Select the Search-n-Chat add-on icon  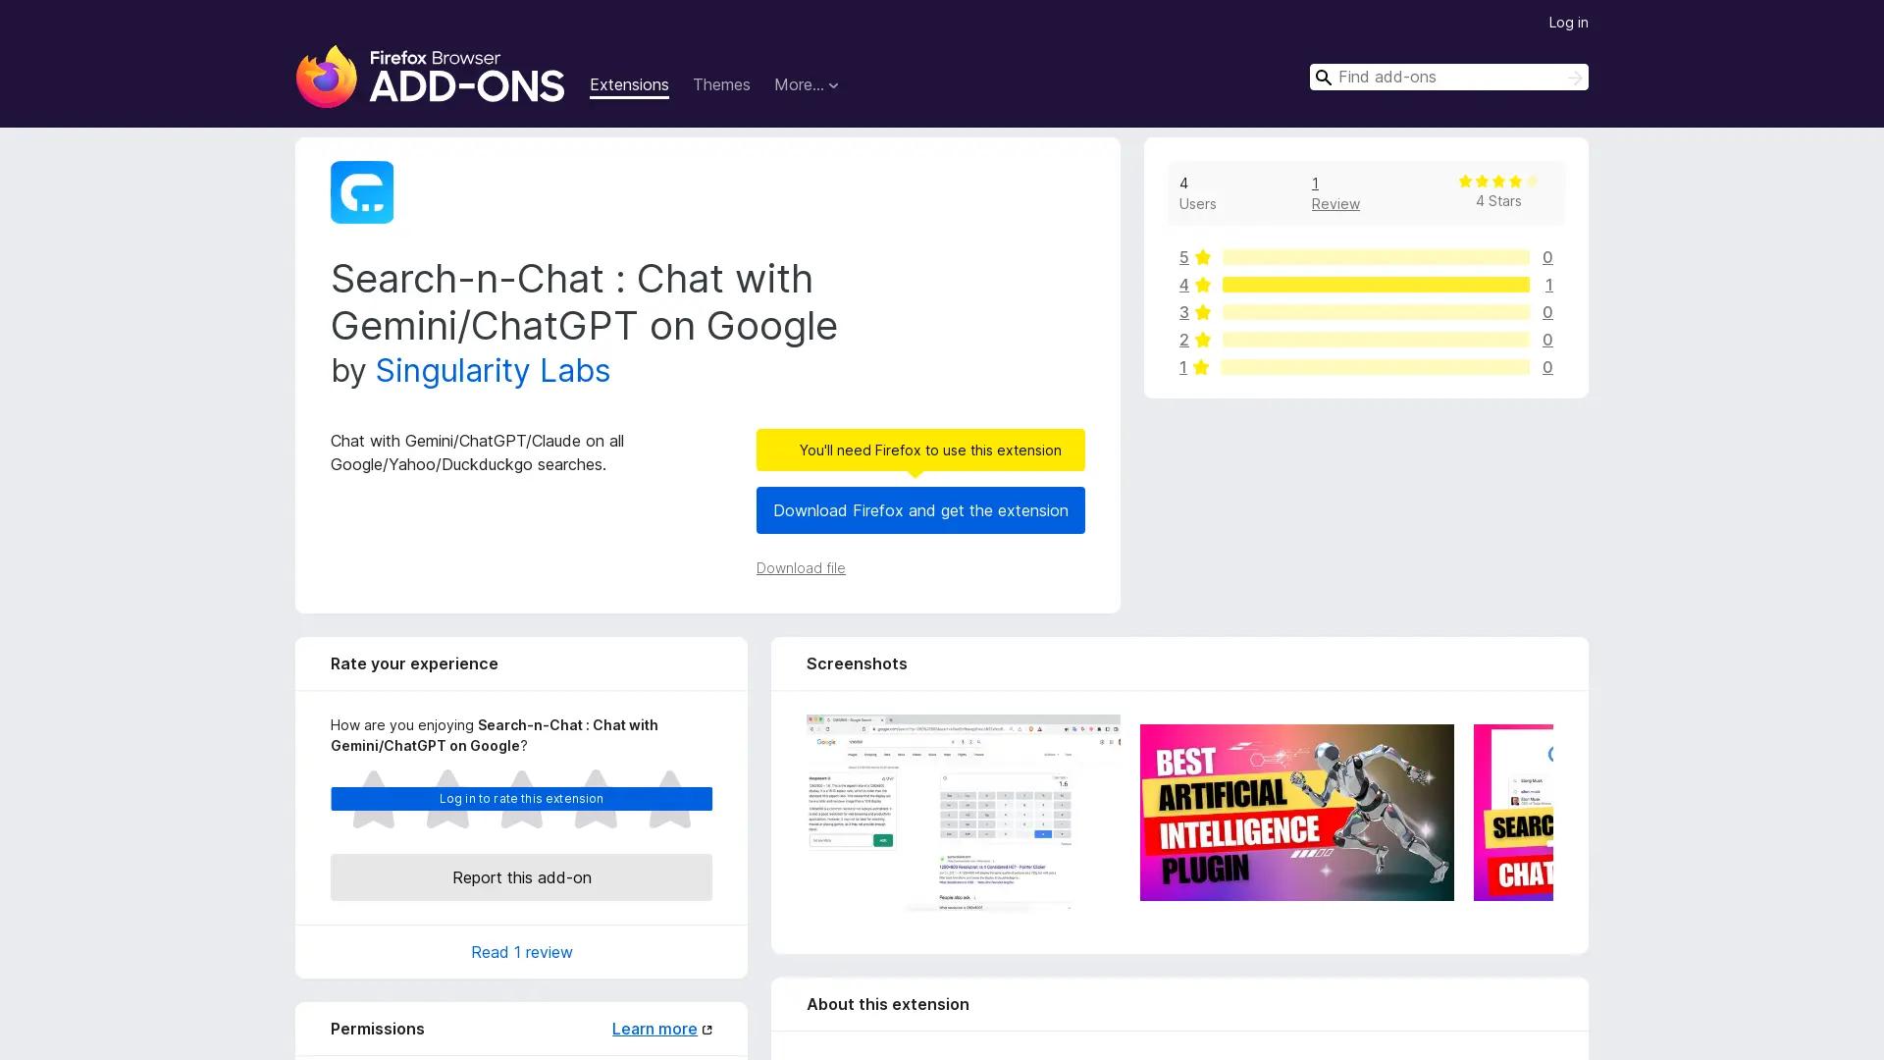(361, 192)
